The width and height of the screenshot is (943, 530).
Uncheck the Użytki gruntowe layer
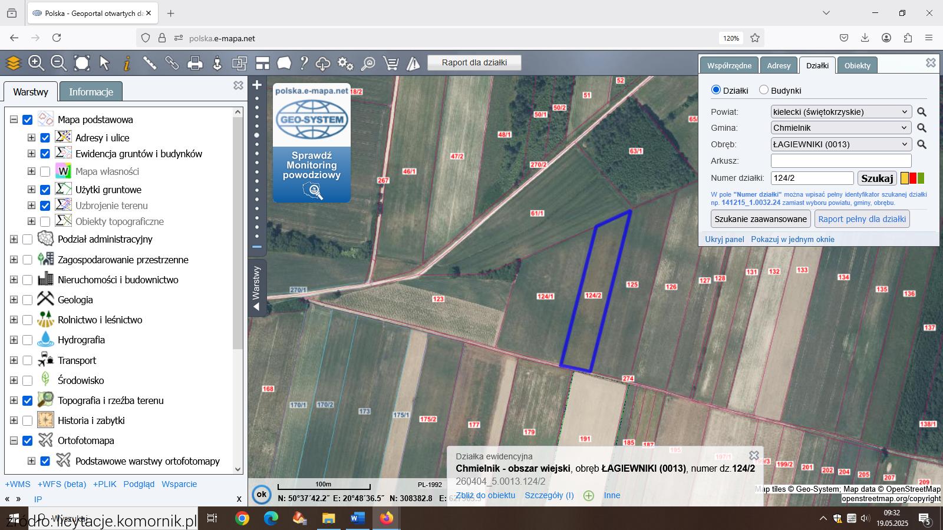coord(45,190)
